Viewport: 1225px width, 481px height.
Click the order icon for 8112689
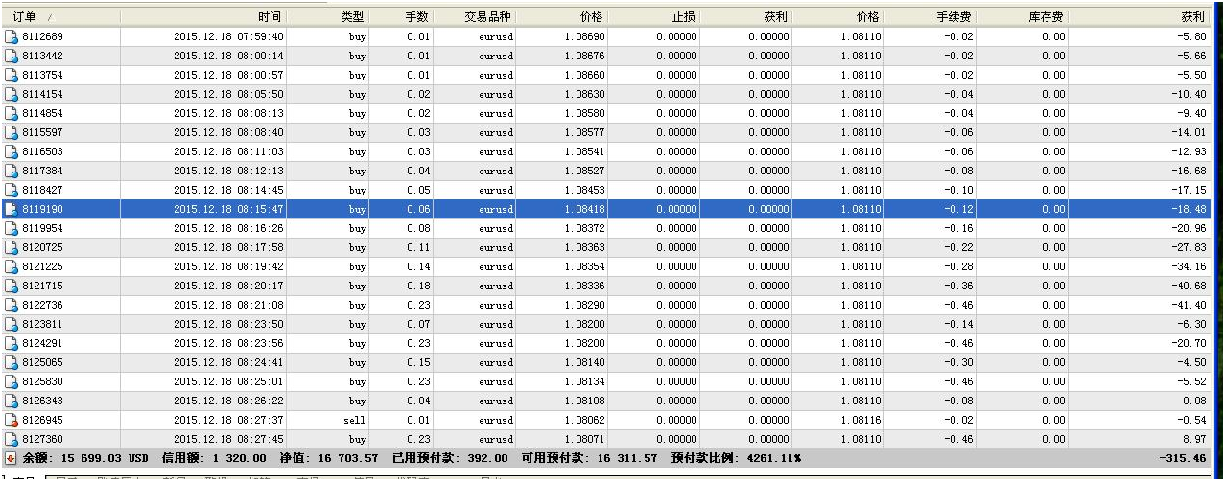point(12,36)
